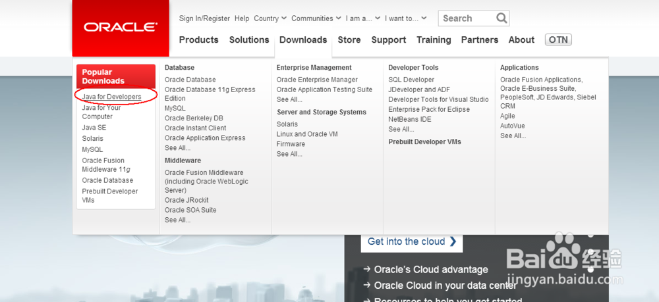This screenshot has width=659, height=302.
Task: Type in the Search field
Action: tap(465, 18)
